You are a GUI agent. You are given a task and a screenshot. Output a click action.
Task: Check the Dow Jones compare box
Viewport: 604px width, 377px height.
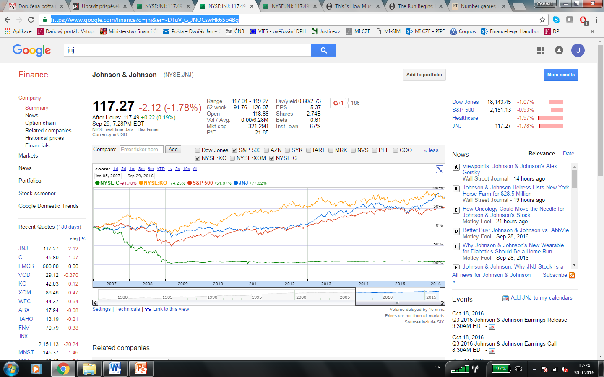coord(198,150)
